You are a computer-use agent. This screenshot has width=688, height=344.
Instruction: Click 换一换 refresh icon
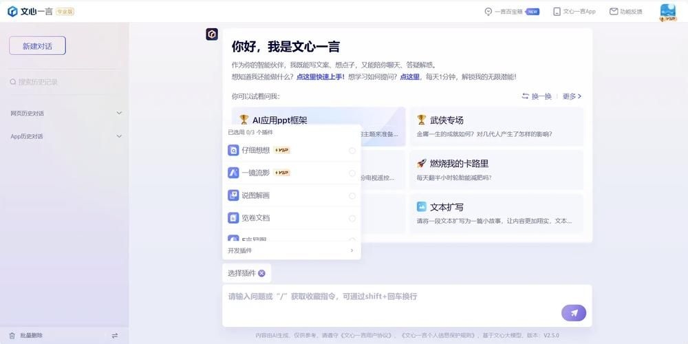pos(525,96)
